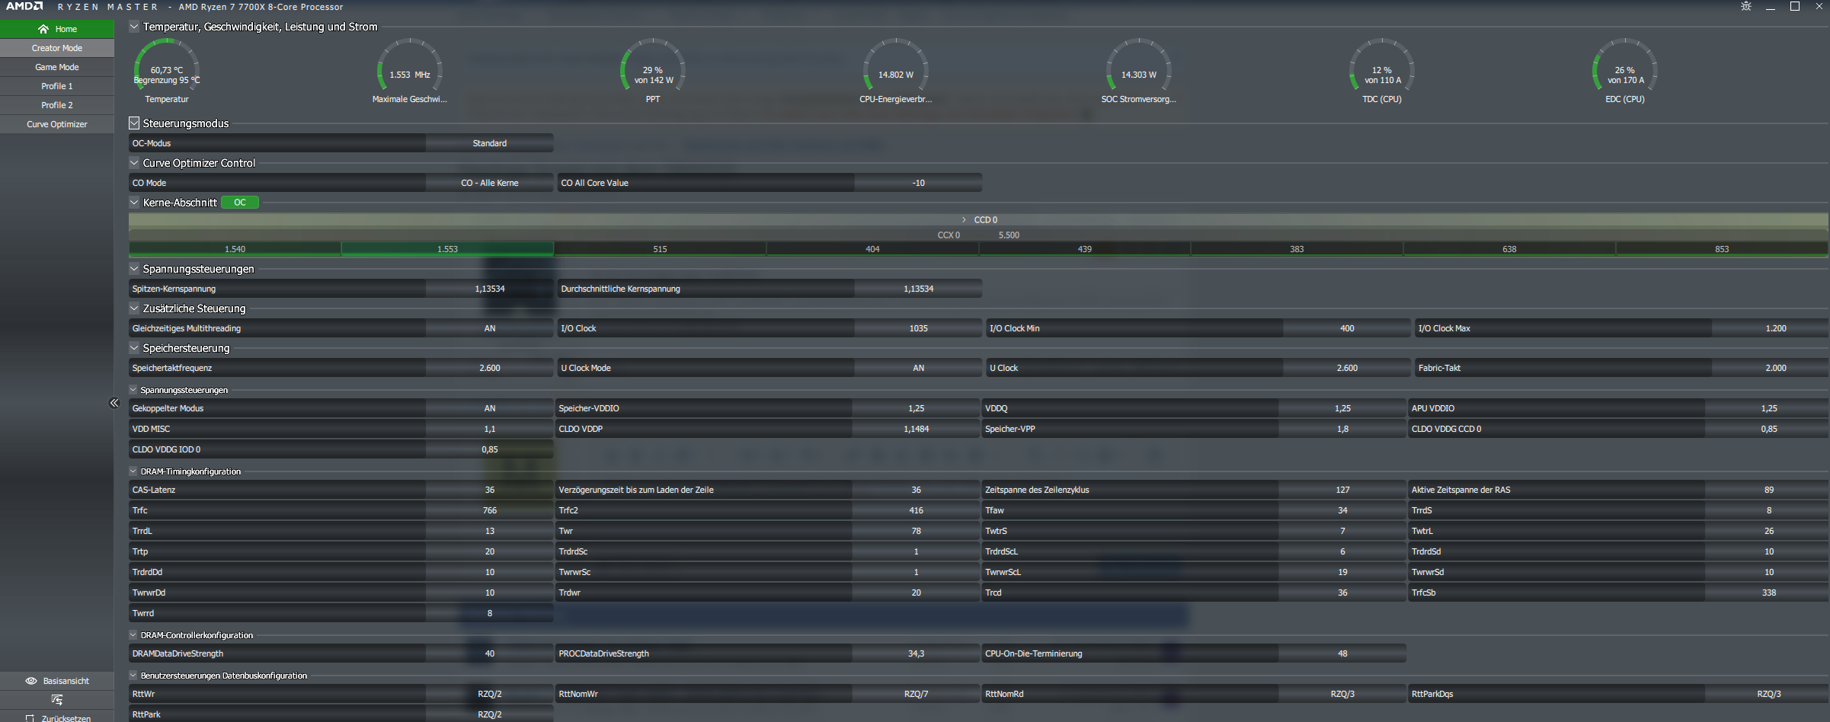
Task: Click the Durchschnittliche Kernspannung value 1,13534
Action: tap(919, 289)
